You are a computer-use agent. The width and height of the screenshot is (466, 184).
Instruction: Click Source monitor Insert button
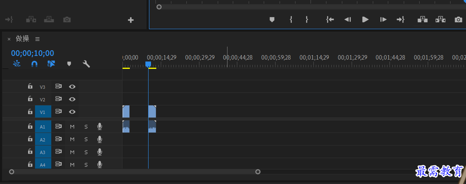coord(31,19)
